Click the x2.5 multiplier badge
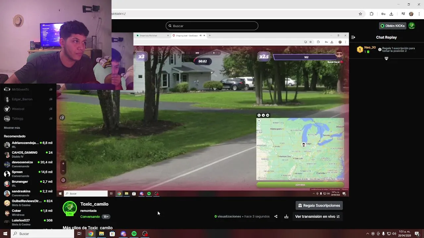Screen dimensions: 424x238 click(264, 57)
